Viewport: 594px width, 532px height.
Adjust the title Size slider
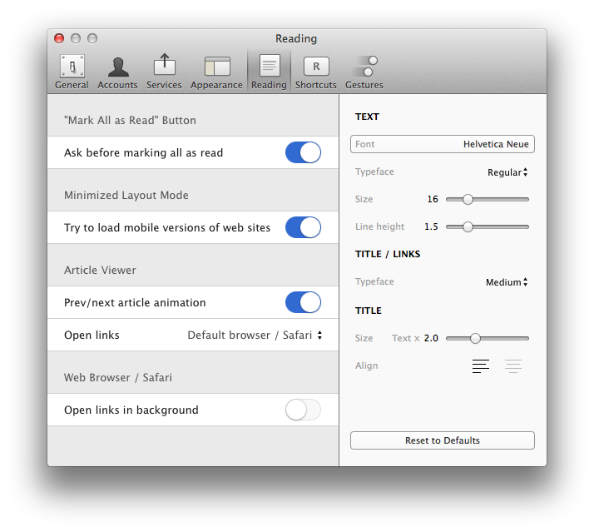pos(488,338)
